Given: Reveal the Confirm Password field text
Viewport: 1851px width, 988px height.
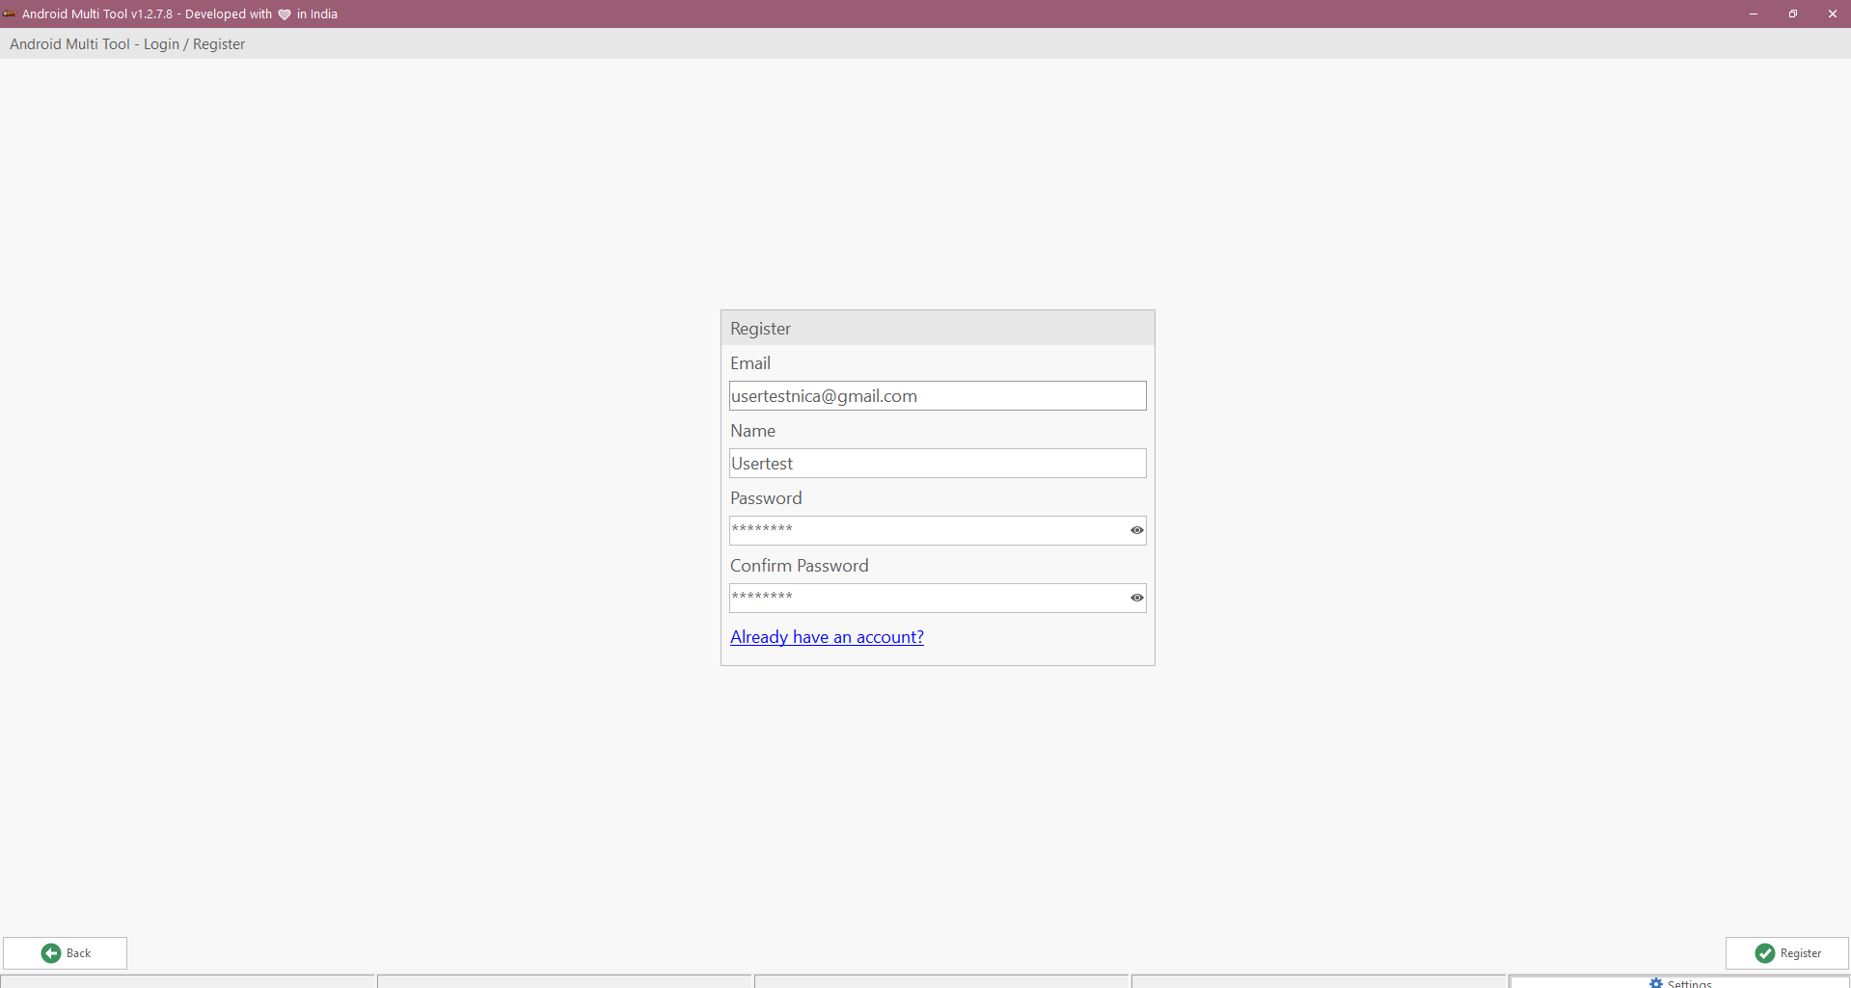Looking at the screenshot, I should (1136, 598).
